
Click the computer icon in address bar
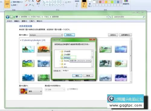pos(17,17)
